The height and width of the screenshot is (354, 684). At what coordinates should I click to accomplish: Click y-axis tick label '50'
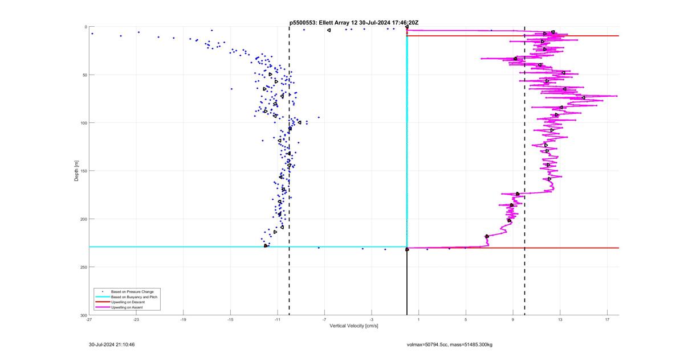coord(84,75)
